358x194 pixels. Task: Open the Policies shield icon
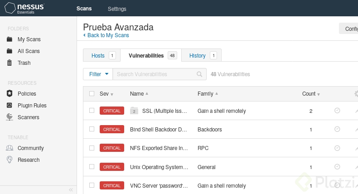pyautogui.click(x=9, y=94)
